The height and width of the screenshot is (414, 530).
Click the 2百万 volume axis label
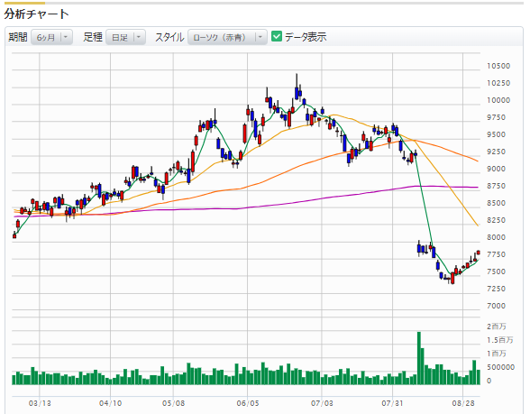point(496,327)
